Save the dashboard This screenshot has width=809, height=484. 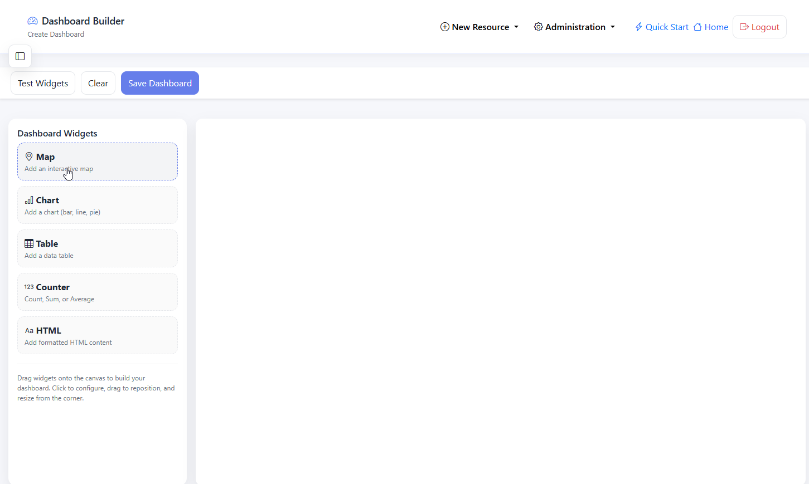tap(160, 83)
